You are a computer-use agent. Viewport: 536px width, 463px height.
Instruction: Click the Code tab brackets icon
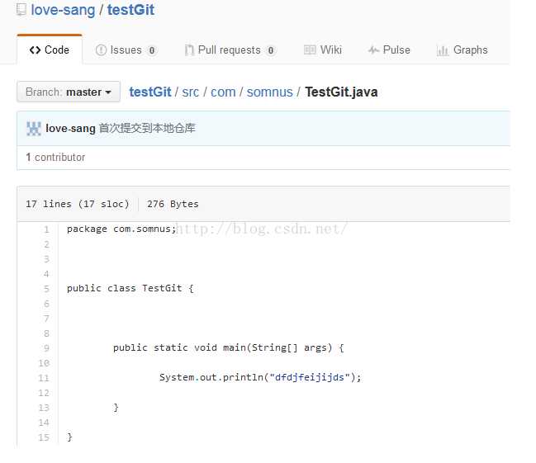[x=35, y=50]
